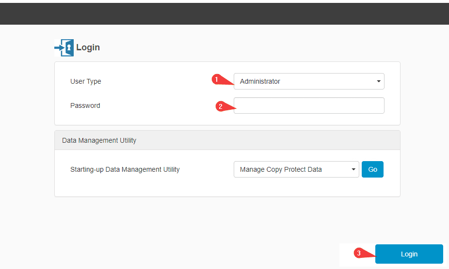Click the Login door-and-key icon

64,47
